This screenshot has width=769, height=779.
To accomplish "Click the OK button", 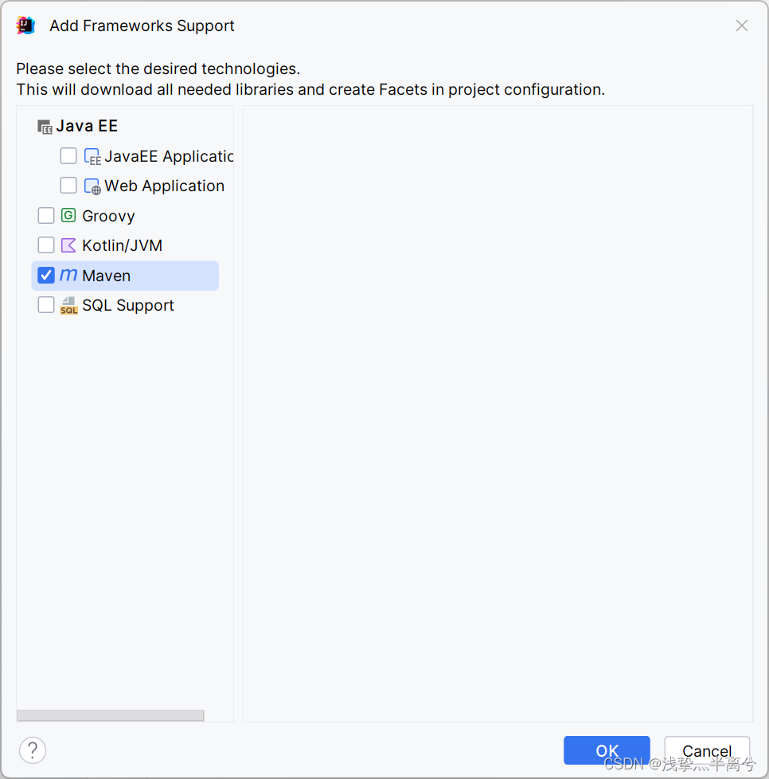I will [607, 750].
